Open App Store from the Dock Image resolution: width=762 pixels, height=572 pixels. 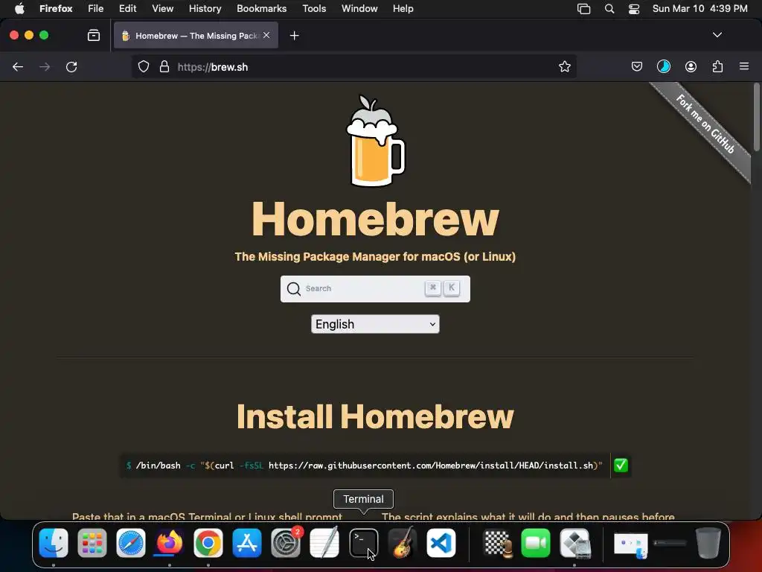[x=247, y=543]
